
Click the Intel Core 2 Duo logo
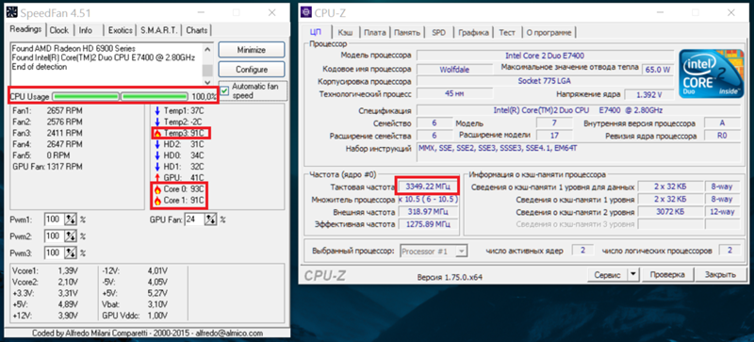tap(711, 73)
